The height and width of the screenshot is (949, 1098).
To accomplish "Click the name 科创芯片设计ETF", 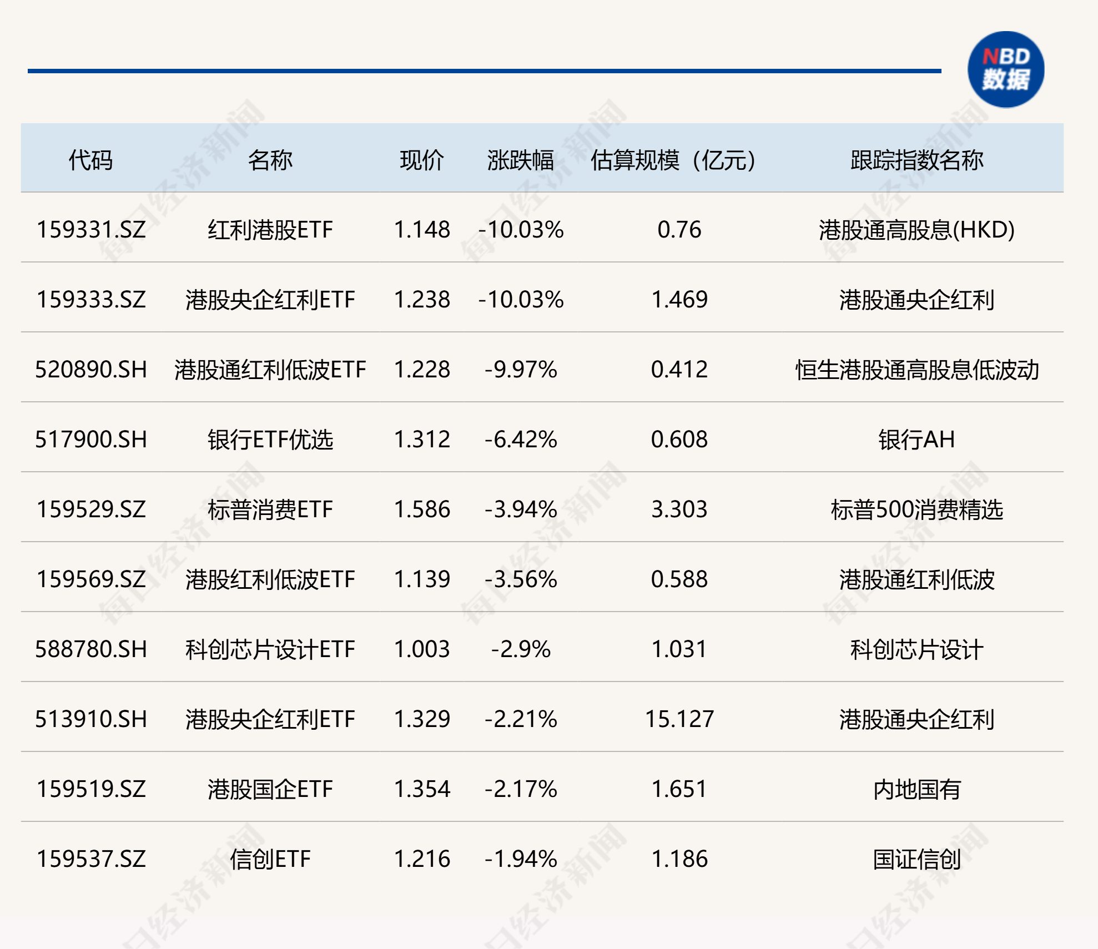I will pos(270,649).
